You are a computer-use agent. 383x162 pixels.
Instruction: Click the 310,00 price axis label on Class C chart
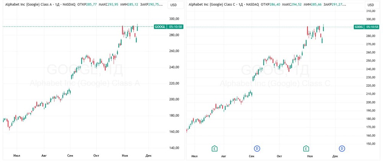point(371,11)
